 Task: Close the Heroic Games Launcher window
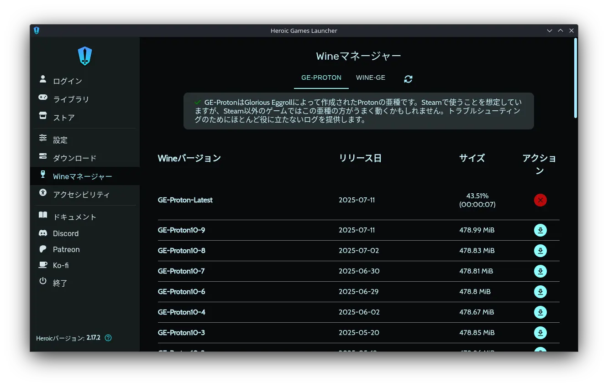coord(571,31)
